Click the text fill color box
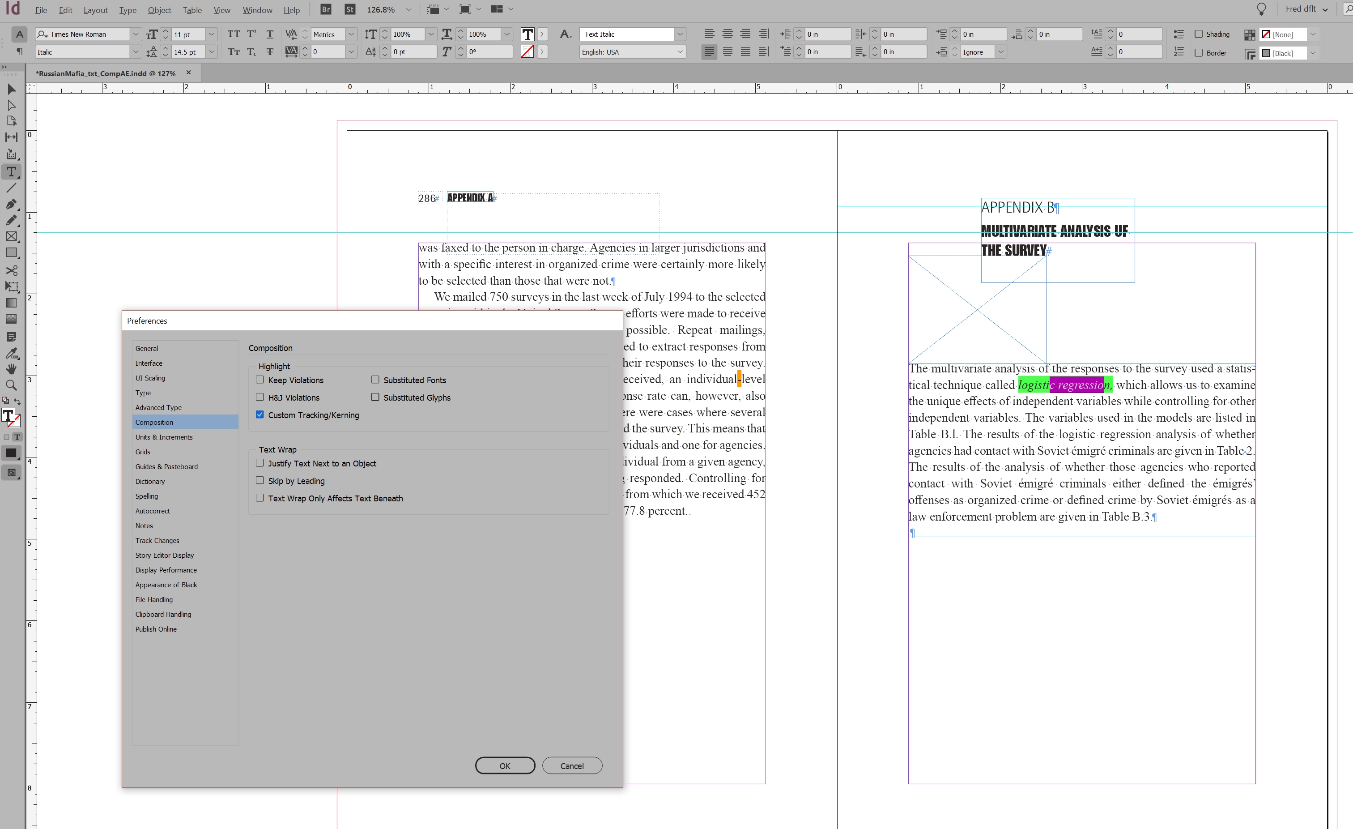 [x=527, y=34]
